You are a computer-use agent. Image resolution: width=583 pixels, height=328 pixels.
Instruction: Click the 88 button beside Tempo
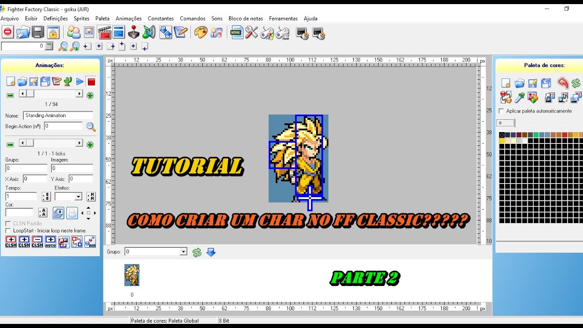tap(46, 197)
